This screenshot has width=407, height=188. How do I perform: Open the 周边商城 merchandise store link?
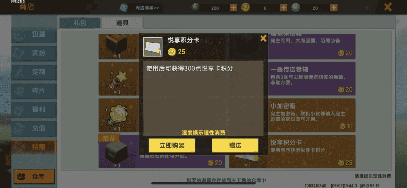coord(141,8)
